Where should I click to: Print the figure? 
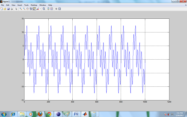[x=12, y=9]
